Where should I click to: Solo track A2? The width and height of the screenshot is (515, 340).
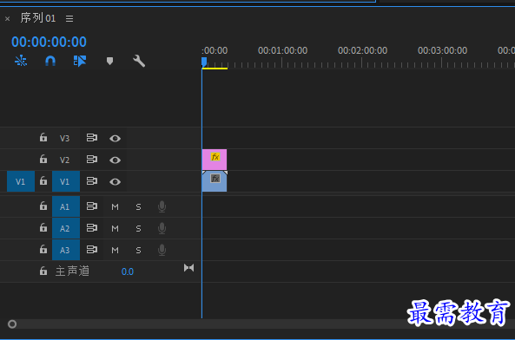click(x=138, y=228)
